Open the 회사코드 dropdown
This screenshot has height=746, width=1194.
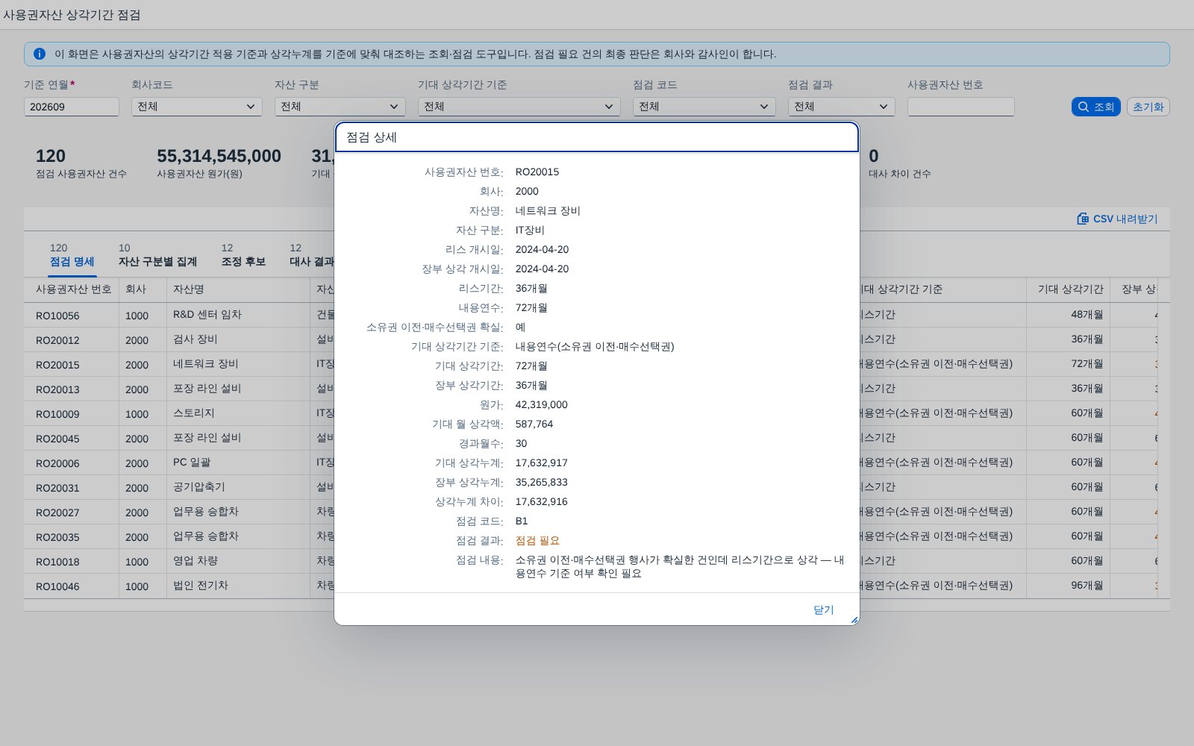point(197,107)
